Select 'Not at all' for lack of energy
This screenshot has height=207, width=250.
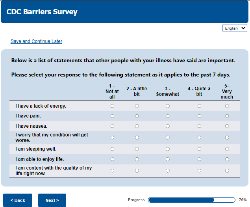pos(112,106)
